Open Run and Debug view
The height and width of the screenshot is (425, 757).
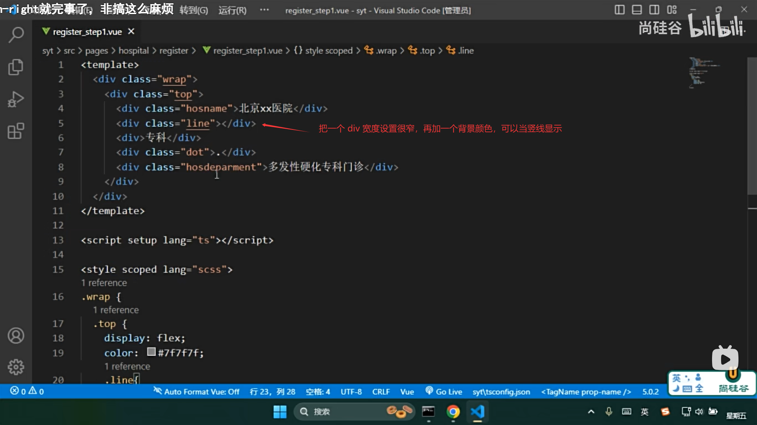(x=16, y=99)
